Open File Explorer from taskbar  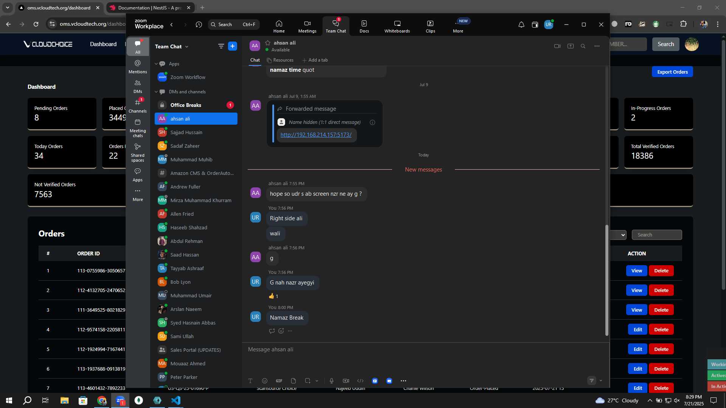coord(64,400)
